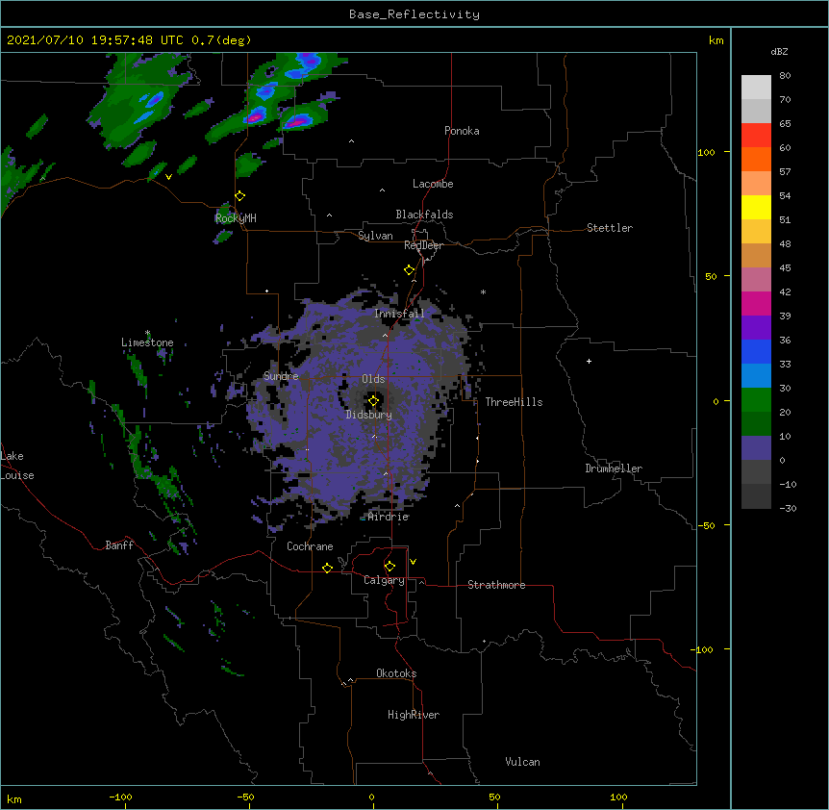
Task: Click the Drumheller label
Action: 614,468
